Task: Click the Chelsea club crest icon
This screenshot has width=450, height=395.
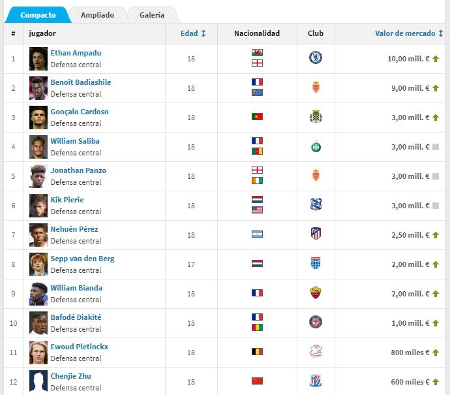Action: 316,58
